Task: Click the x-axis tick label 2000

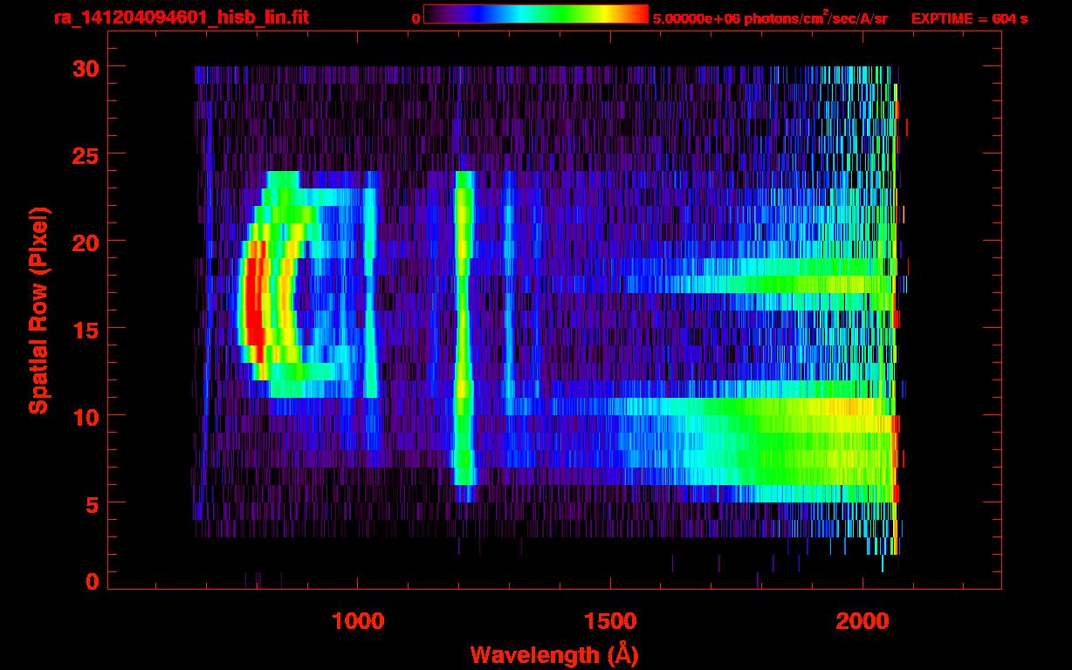Action: pyautogui.click(x=862, y=621)
